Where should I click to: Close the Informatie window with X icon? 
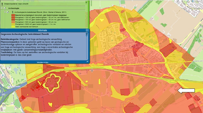coord(87,30)
